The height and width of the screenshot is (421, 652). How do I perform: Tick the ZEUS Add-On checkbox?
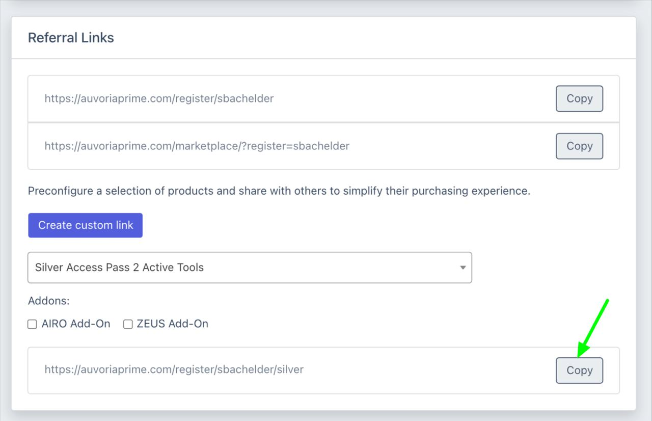[128, 324]
